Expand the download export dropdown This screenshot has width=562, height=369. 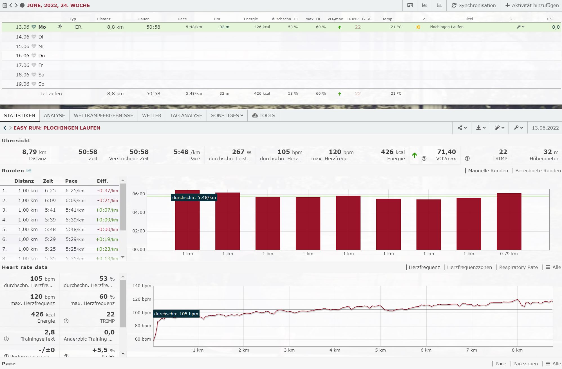click(481, 128)
